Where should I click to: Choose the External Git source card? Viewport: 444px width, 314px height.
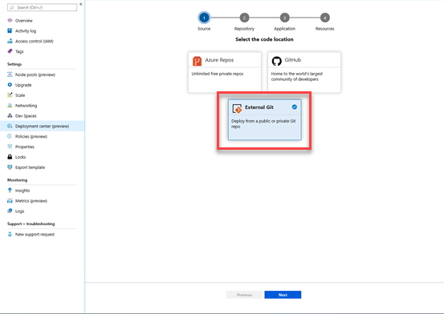pos(264,119)
